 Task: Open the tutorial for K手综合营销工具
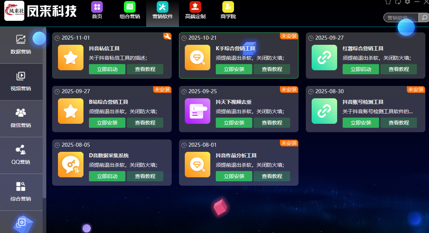click(272, 69)
